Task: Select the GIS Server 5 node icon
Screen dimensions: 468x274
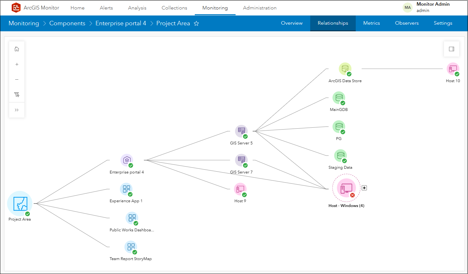Action: [x=241, y=131]
